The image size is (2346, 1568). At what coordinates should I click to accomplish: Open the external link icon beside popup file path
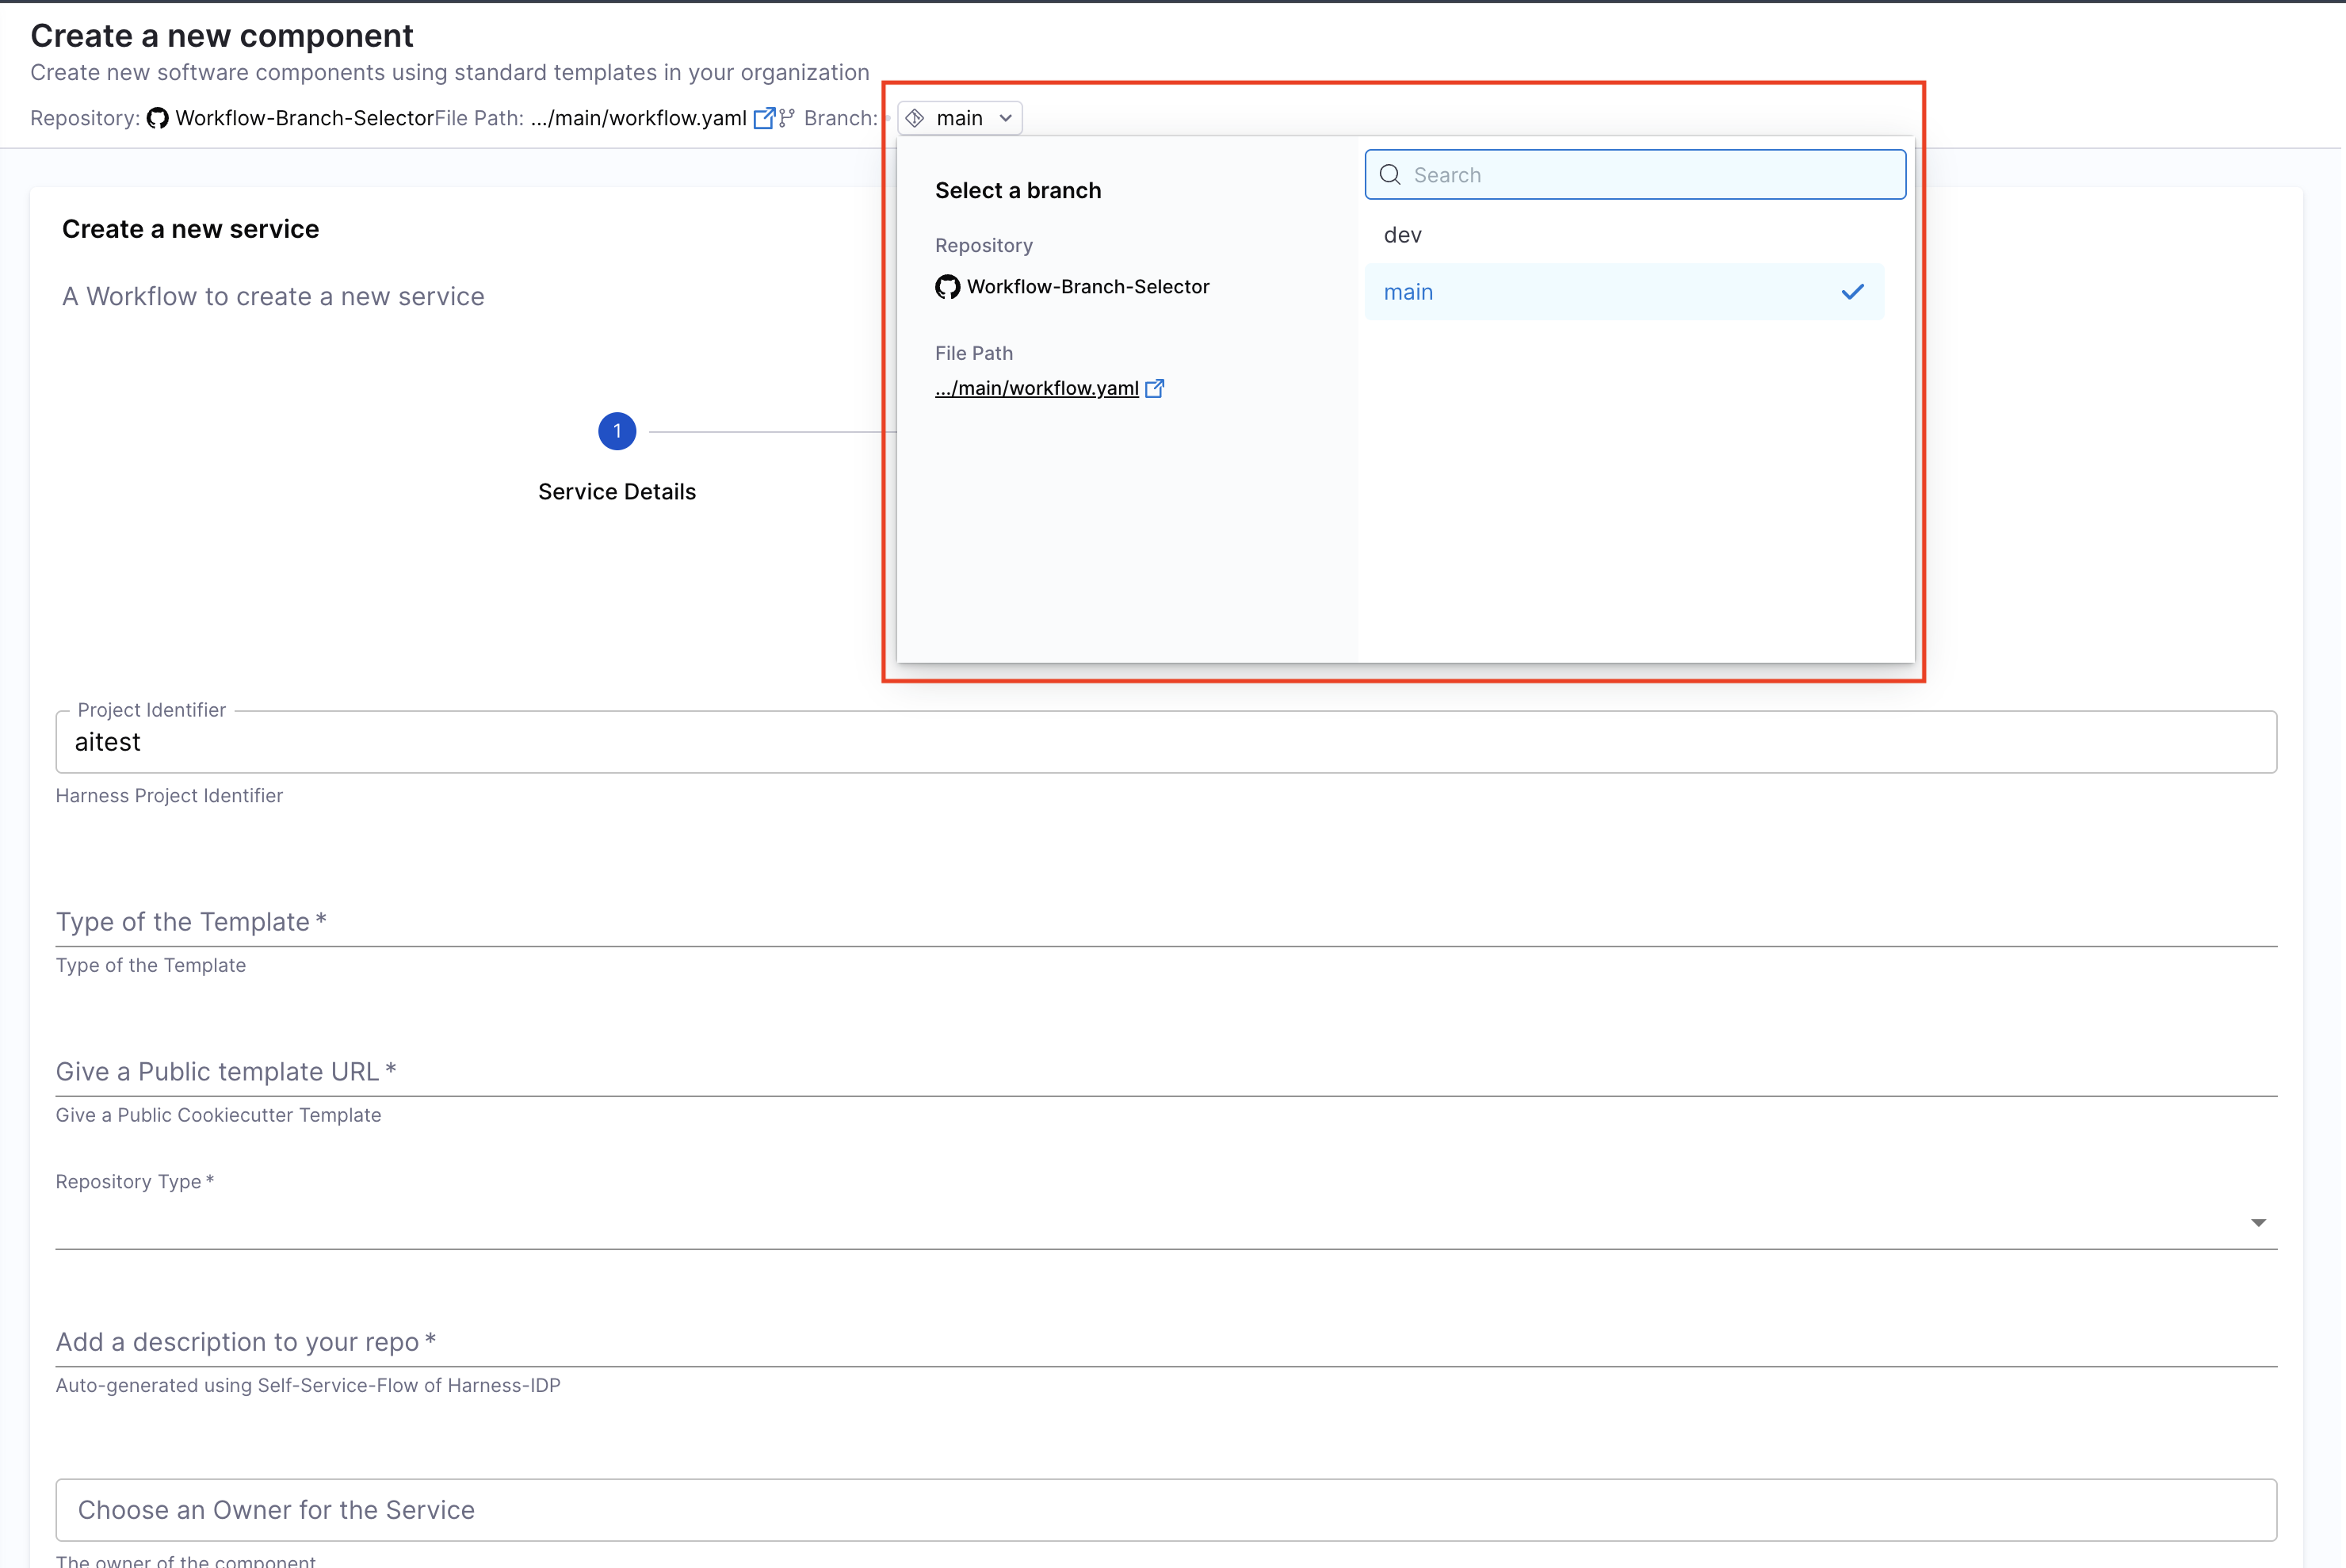(1155, 388)
